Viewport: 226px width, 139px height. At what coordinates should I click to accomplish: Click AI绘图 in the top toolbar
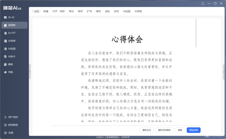(127, 11)
